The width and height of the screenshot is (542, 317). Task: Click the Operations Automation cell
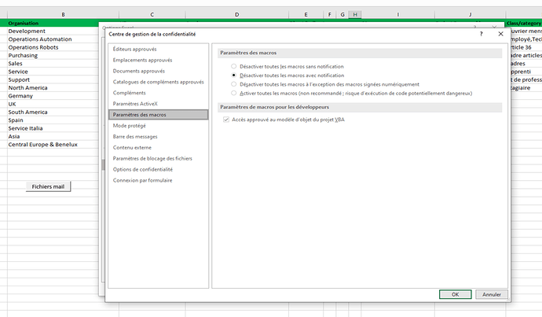coord(53,39)
